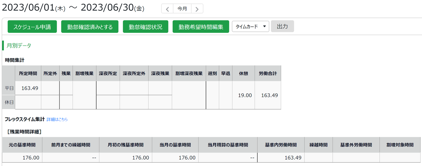Image resolution: width=422 pixels, height=166 pixels.
Task: Select the weekday 163.49 所定時間 cell
Action: [30, 88]
